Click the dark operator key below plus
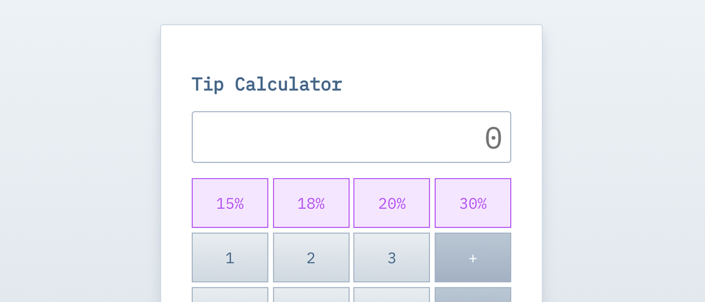This screenshot has height=302, width=705. coord(473,295)
